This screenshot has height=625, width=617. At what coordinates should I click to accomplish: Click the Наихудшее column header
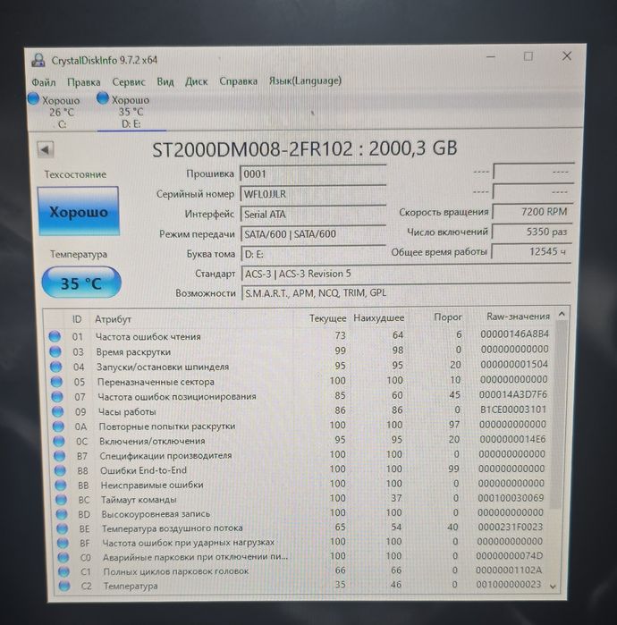(x=378, y=318)
